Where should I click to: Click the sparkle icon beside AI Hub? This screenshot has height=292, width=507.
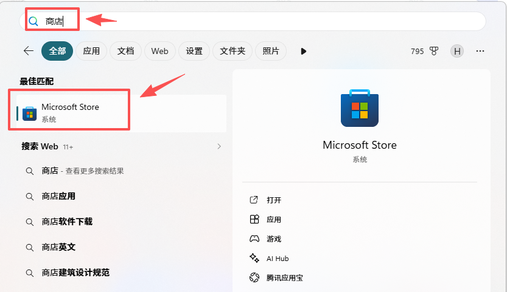pos(254,258)
